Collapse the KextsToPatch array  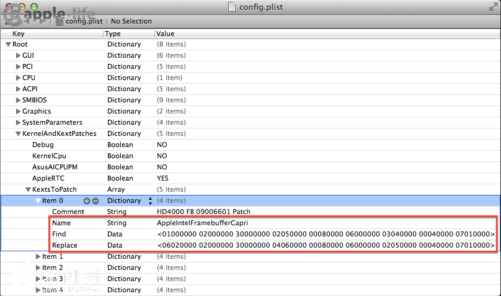click(28, 190)
